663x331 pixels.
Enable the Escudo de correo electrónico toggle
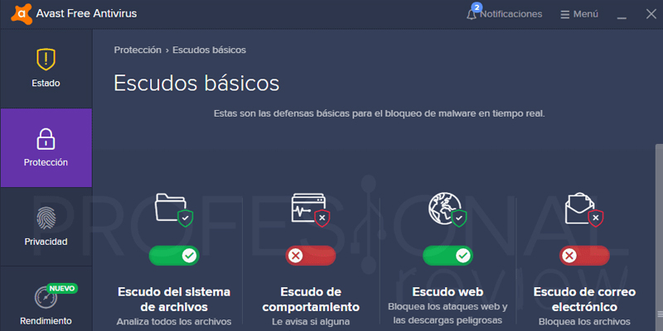pyautogui.click(x=585, y=256)
